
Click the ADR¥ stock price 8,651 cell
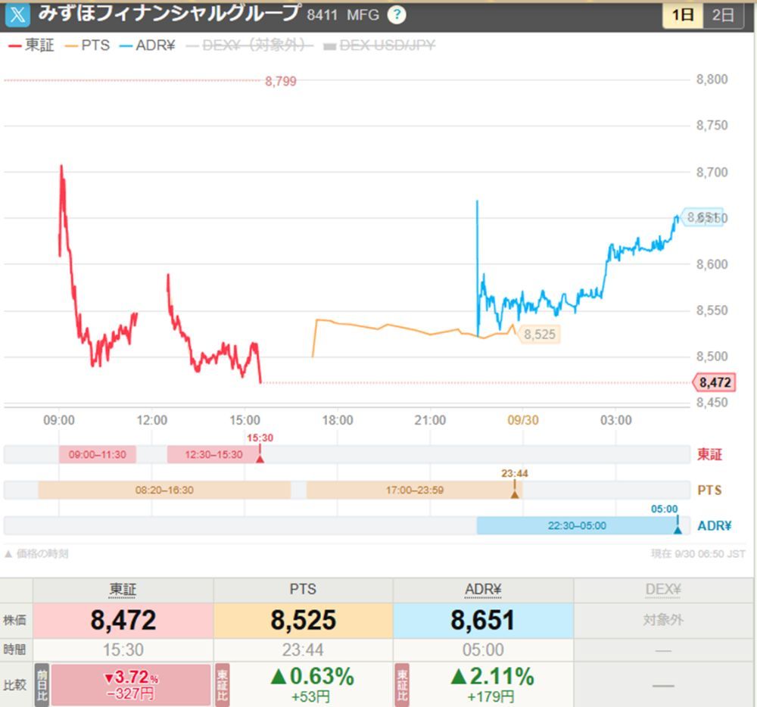(x=483, y=620)
